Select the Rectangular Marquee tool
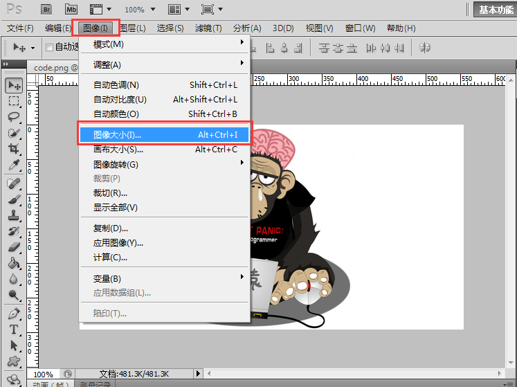The width and height of the screenshot is (517, 387). coord(14,101)
